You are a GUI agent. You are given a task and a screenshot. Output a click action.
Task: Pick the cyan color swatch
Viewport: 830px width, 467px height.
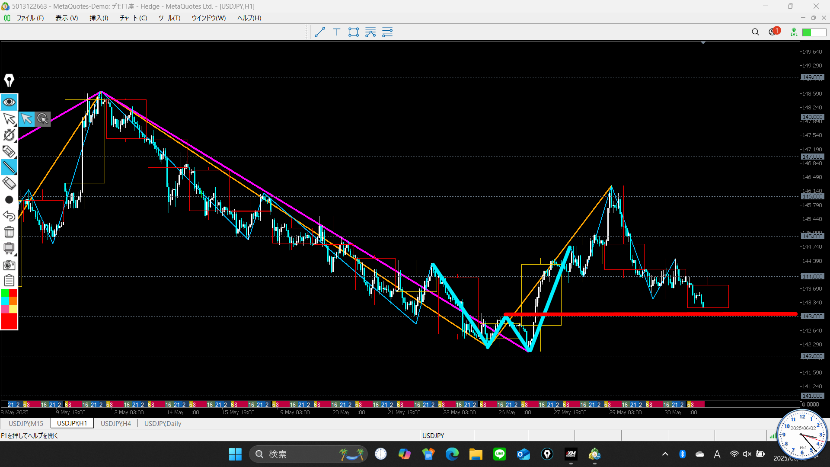pyautogui.click(x=5, y=301)
